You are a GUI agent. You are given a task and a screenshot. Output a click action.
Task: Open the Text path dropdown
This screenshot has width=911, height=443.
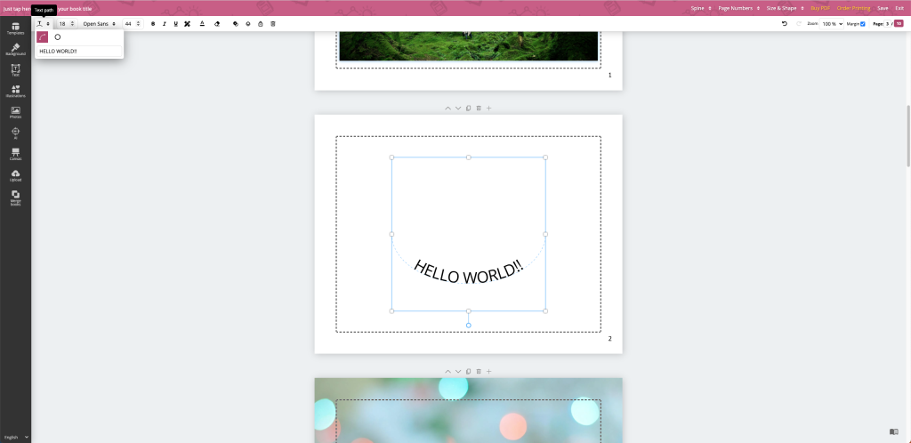coord(44,24)
